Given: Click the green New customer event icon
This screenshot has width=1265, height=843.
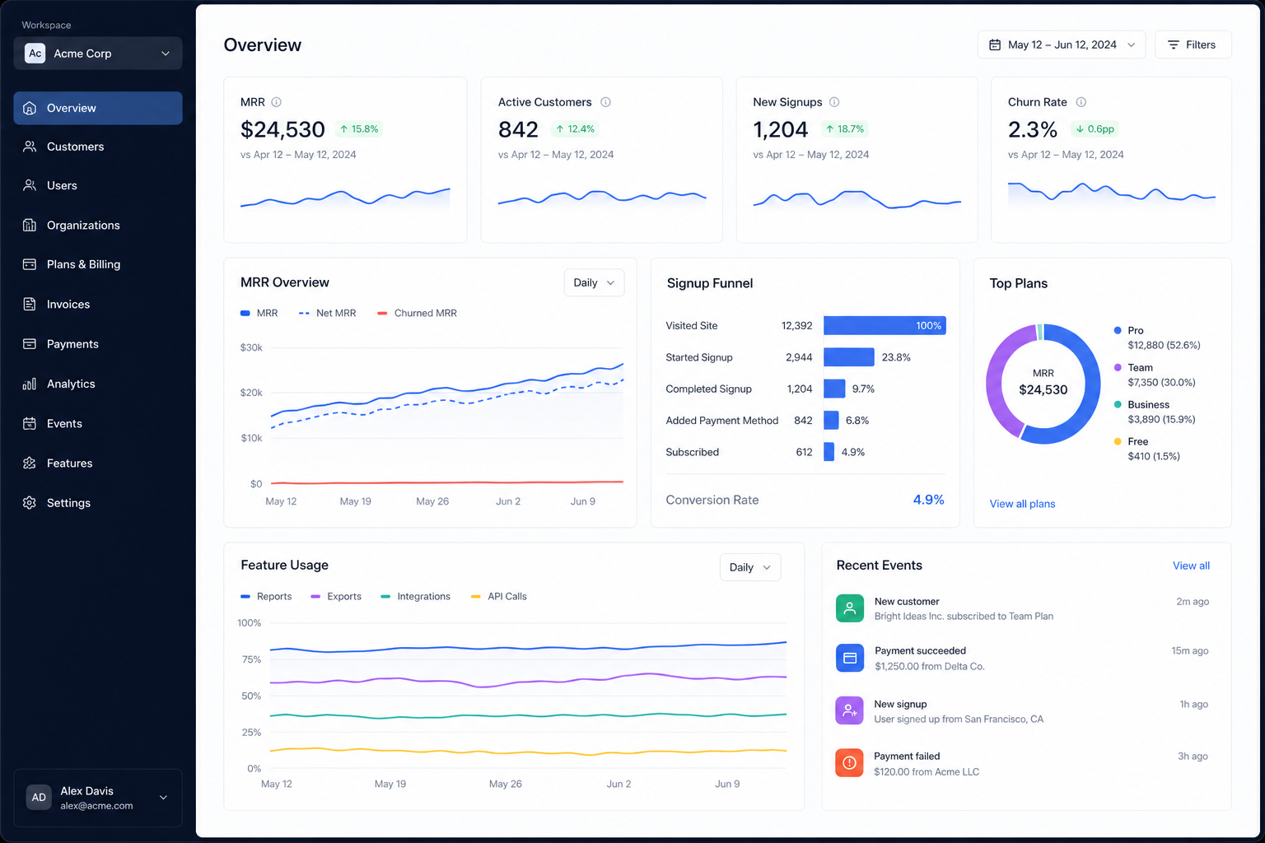Looking at the screenshot, I should (x=850, y=608).
